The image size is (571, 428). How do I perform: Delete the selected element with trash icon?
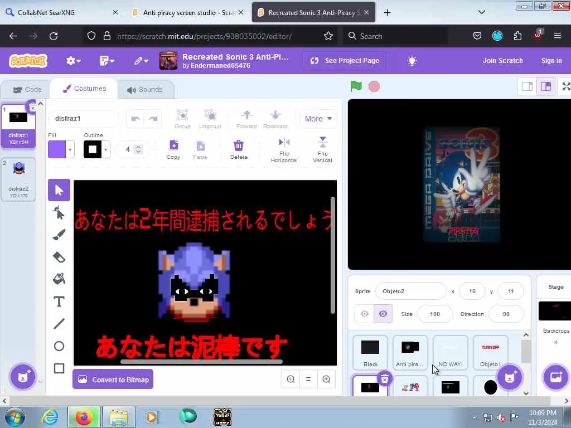(239, 149)
